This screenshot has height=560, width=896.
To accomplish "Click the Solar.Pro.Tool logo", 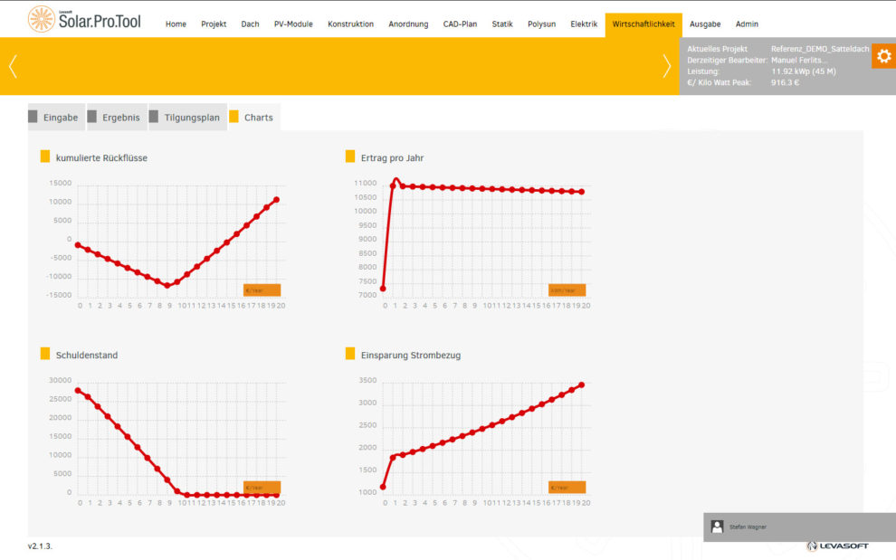I will click(x=84, y=19).
